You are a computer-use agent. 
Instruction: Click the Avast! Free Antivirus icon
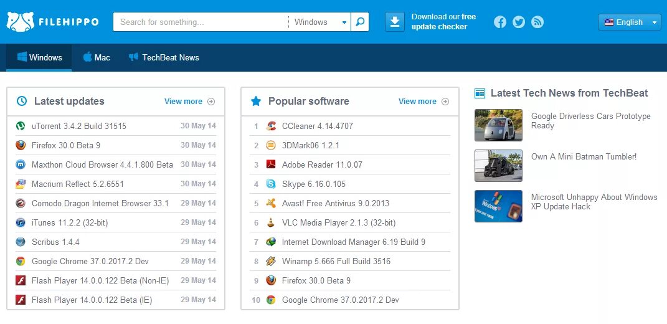tap(271, 203)
